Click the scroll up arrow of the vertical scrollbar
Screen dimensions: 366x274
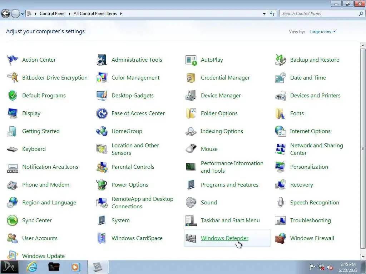(x=363, y=45)
